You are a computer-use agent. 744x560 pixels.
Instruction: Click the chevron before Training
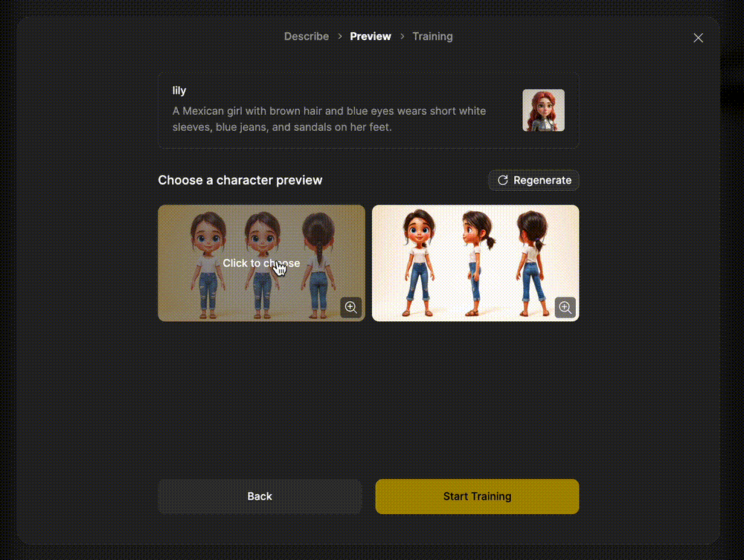pyautogui.click(x=402, y=36)
